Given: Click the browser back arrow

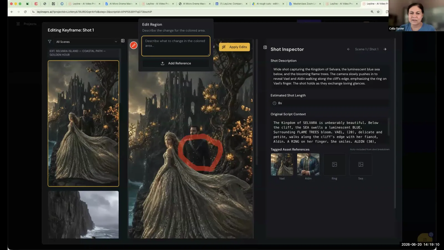Looking at the screenshot, I should (x=12, y=12).
